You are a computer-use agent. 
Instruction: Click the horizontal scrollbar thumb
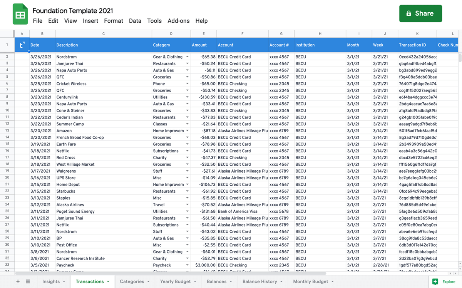[171, 273]
